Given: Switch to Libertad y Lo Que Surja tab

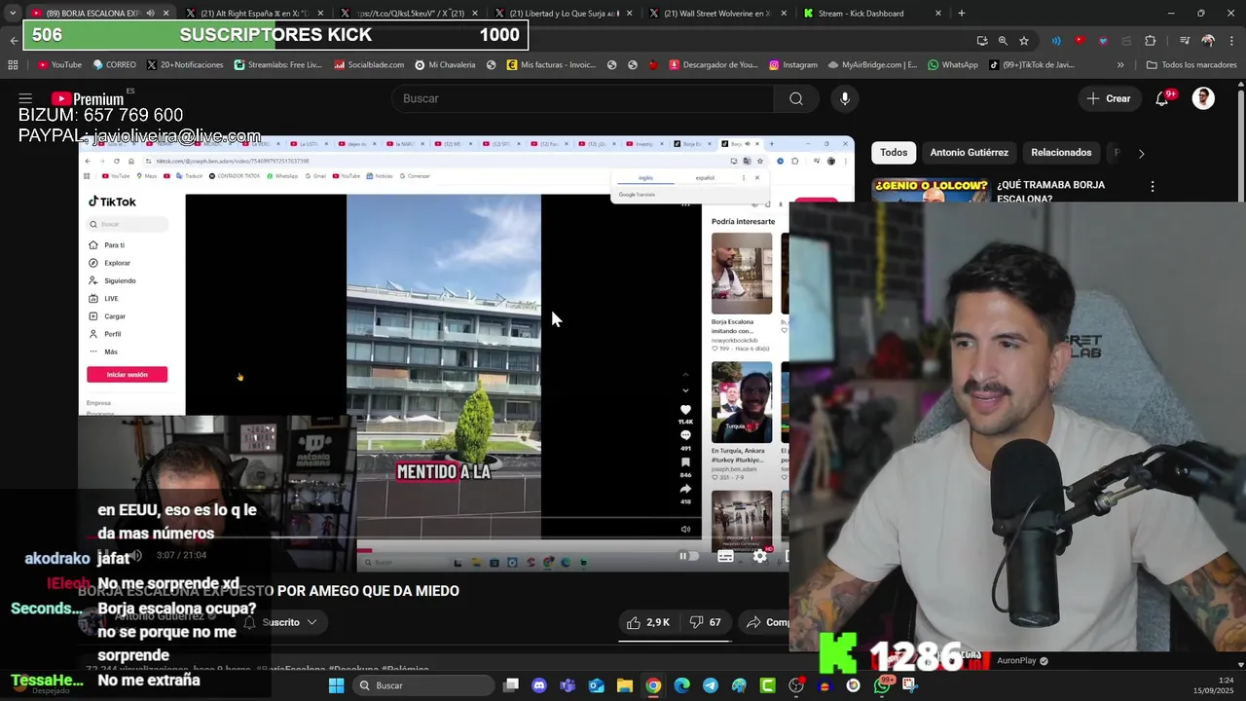Looking at the screenshot, I should [x=563, y=14].
